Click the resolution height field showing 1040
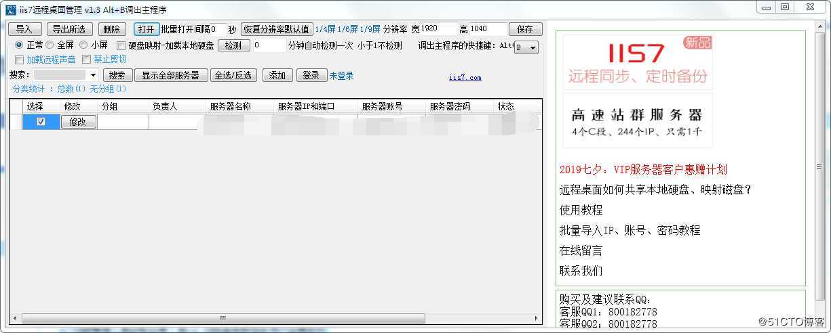Image resolution: width=831 pixels, height=333 pixels. pos(488,29)
